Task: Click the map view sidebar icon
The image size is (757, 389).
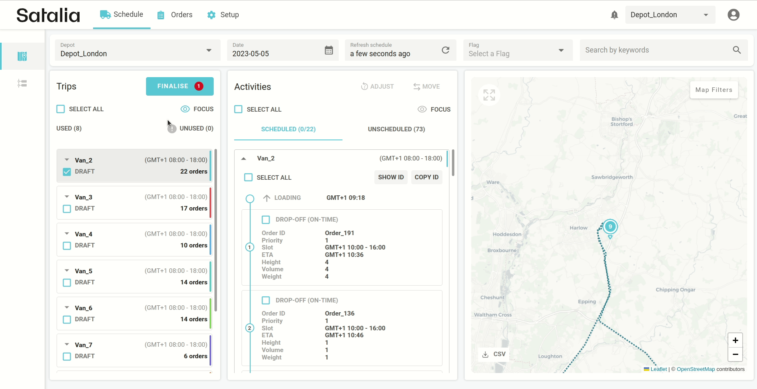Action: [x=22, y=56]
